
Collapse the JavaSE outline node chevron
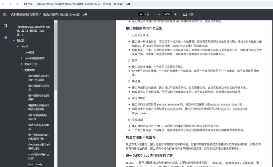pos(18,46)
